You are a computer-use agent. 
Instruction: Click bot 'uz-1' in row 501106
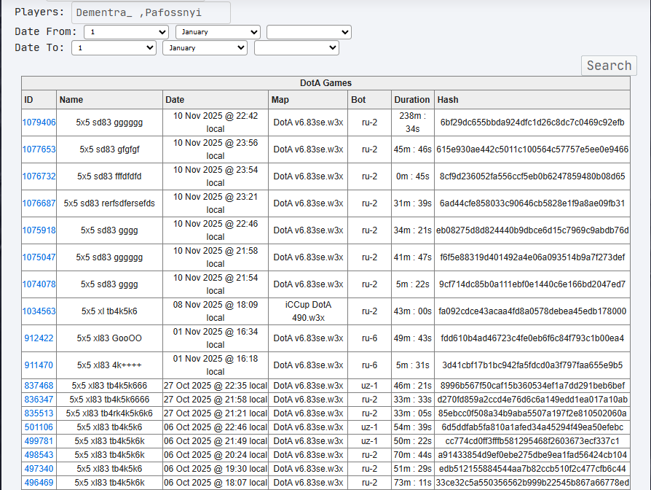coord(369,427)
